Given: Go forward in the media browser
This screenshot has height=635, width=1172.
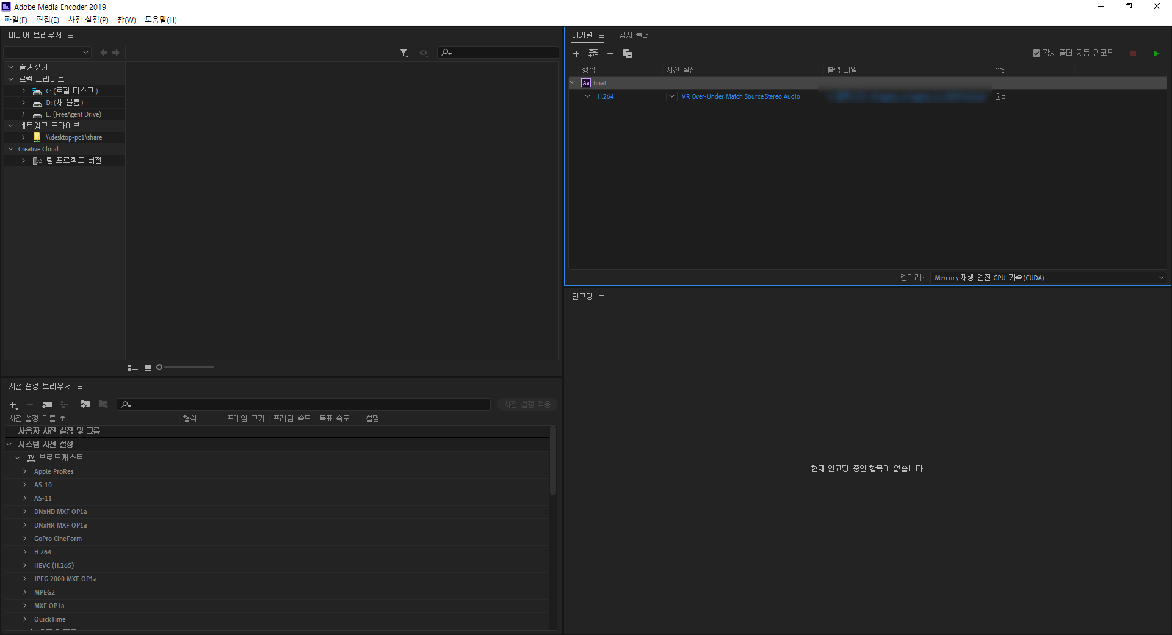Looking at the screenshot, I should [116, 53].
